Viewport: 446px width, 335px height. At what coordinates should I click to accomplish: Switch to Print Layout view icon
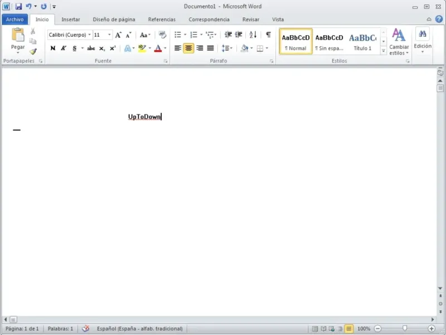[x=315, y=329]
